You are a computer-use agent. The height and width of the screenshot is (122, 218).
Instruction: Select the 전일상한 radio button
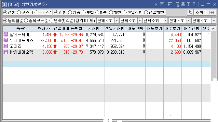click(x=125, y=12)
